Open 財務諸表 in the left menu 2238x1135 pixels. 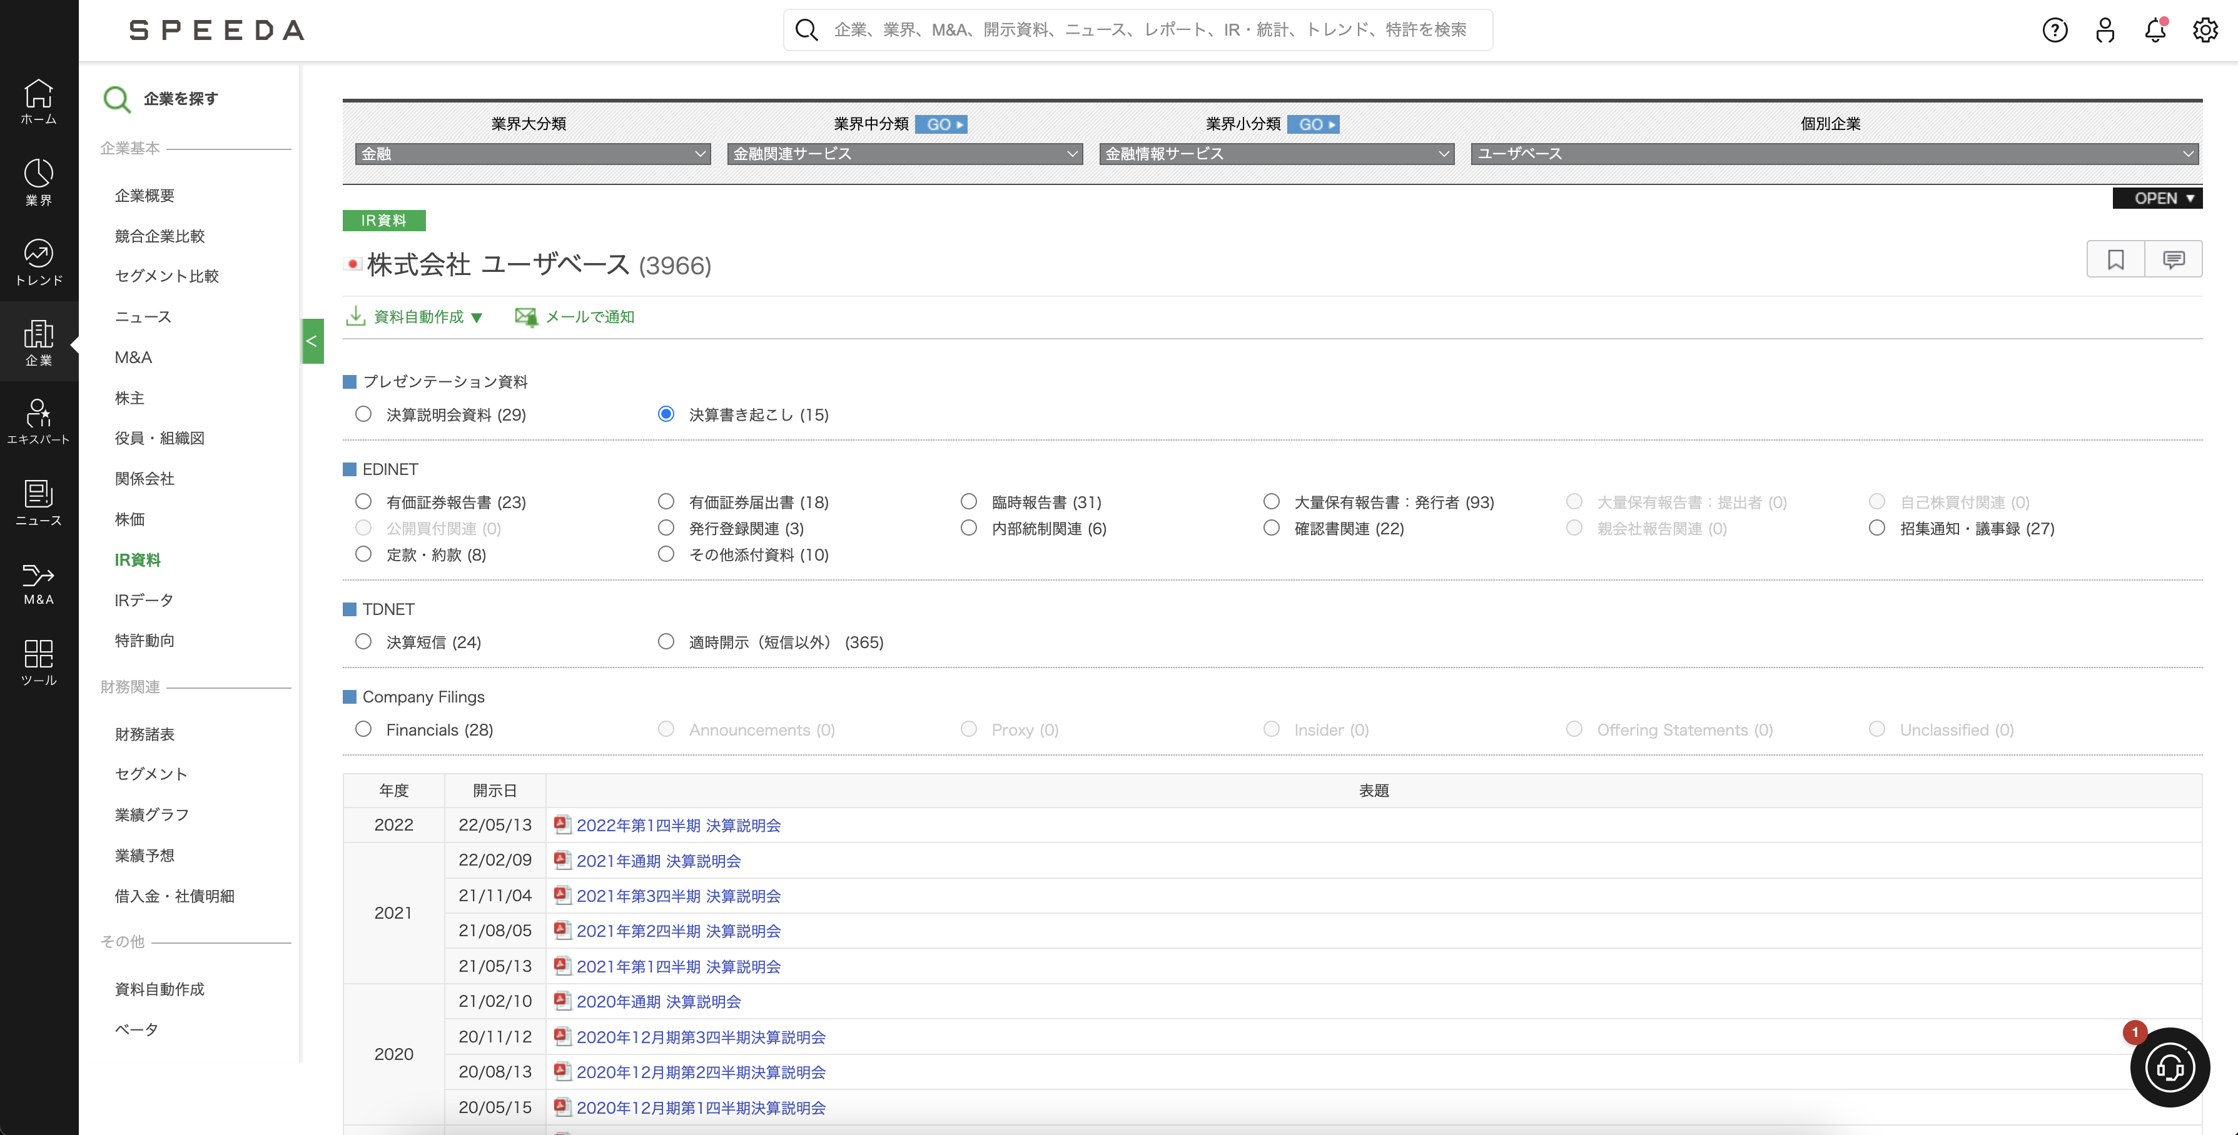pyautogui.click(x=144, y=734)
